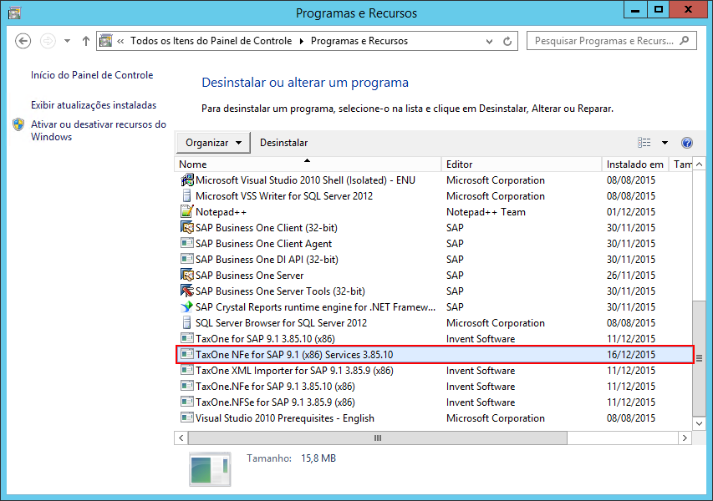Viewport: 713px width, 501px height.
Task: Click the horizontal scrollbar right arrow
Action: pyautogui.click(x=685, y=438)
